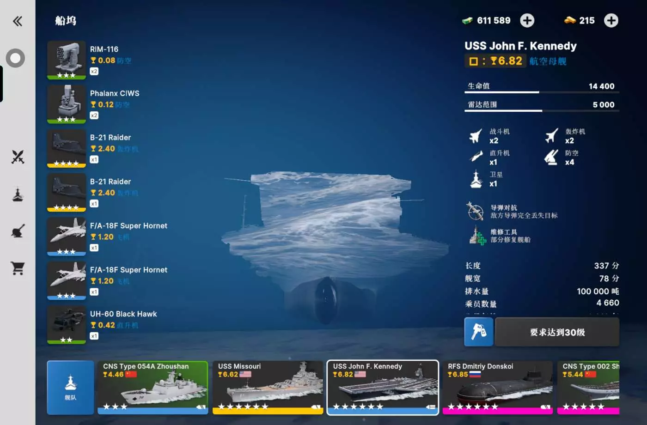Click the gold bars currency icon
The height and width of the screenshot is (425, 647).
[570, 20]
